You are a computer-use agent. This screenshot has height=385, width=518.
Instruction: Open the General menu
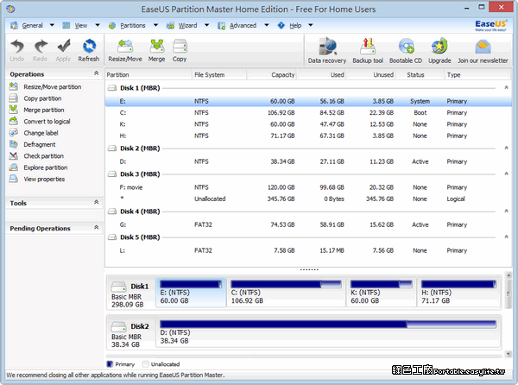coord(32,25)
